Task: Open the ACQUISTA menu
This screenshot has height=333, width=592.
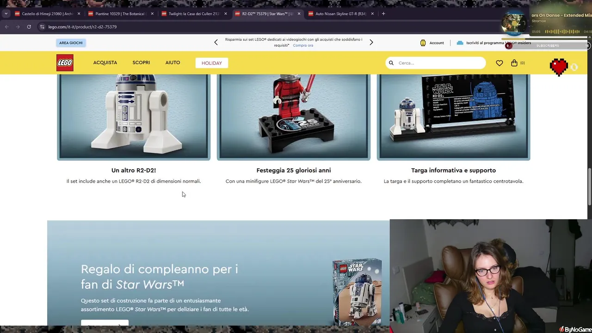Action: pos(105,62)
